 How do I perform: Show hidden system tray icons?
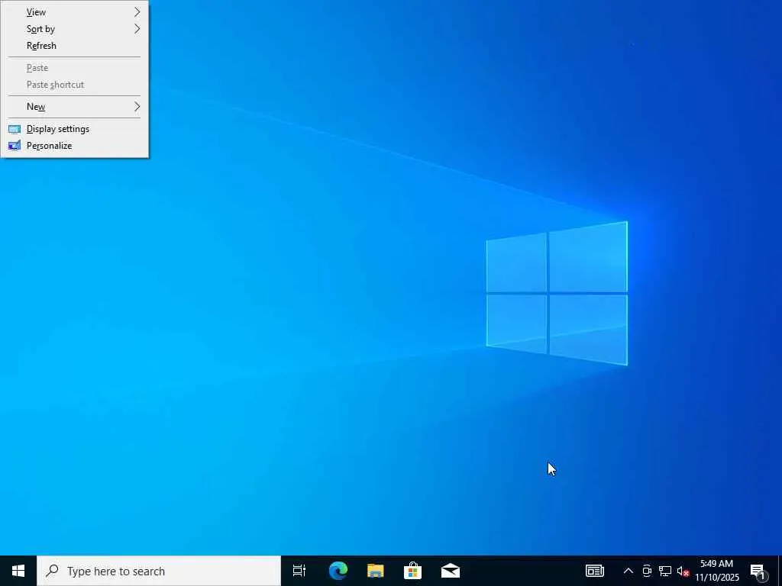pos(629,571)
